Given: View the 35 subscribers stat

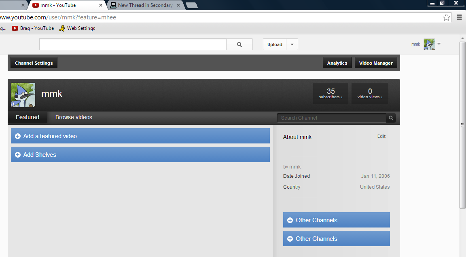Looking at the screenshot, I should 330,93.
